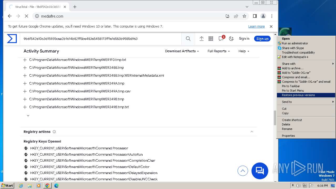The height and width of the screenshot is (189, 336).
Task: Open Windows Explorer folder in taskbar
Action: [x=30, y=186]
